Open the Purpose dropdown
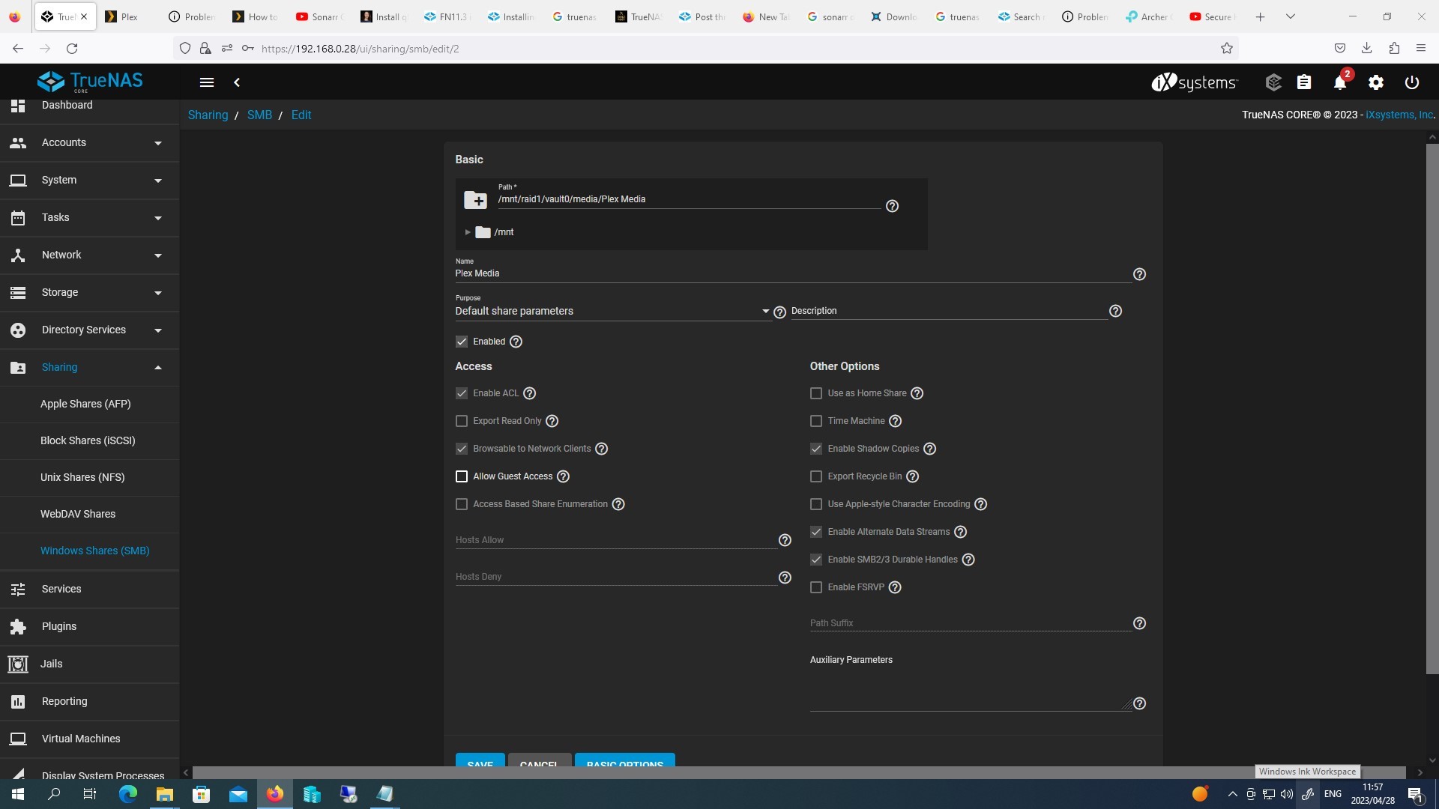 612,311
